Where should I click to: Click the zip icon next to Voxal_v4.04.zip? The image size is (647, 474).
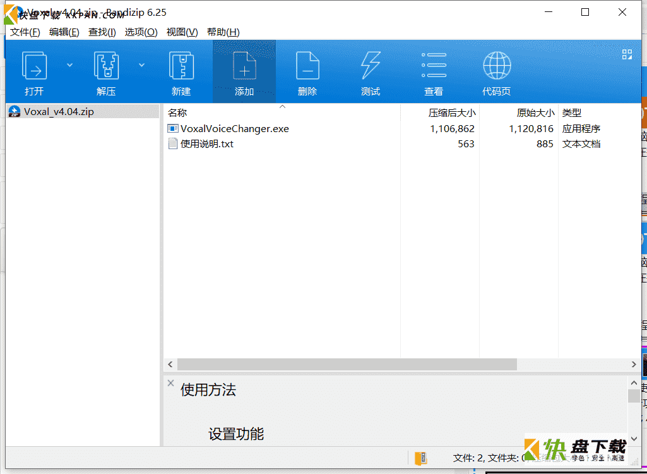point(15,112)
